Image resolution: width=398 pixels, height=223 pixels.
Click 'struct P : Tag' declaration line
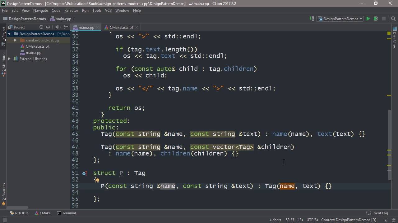(119, 173)
